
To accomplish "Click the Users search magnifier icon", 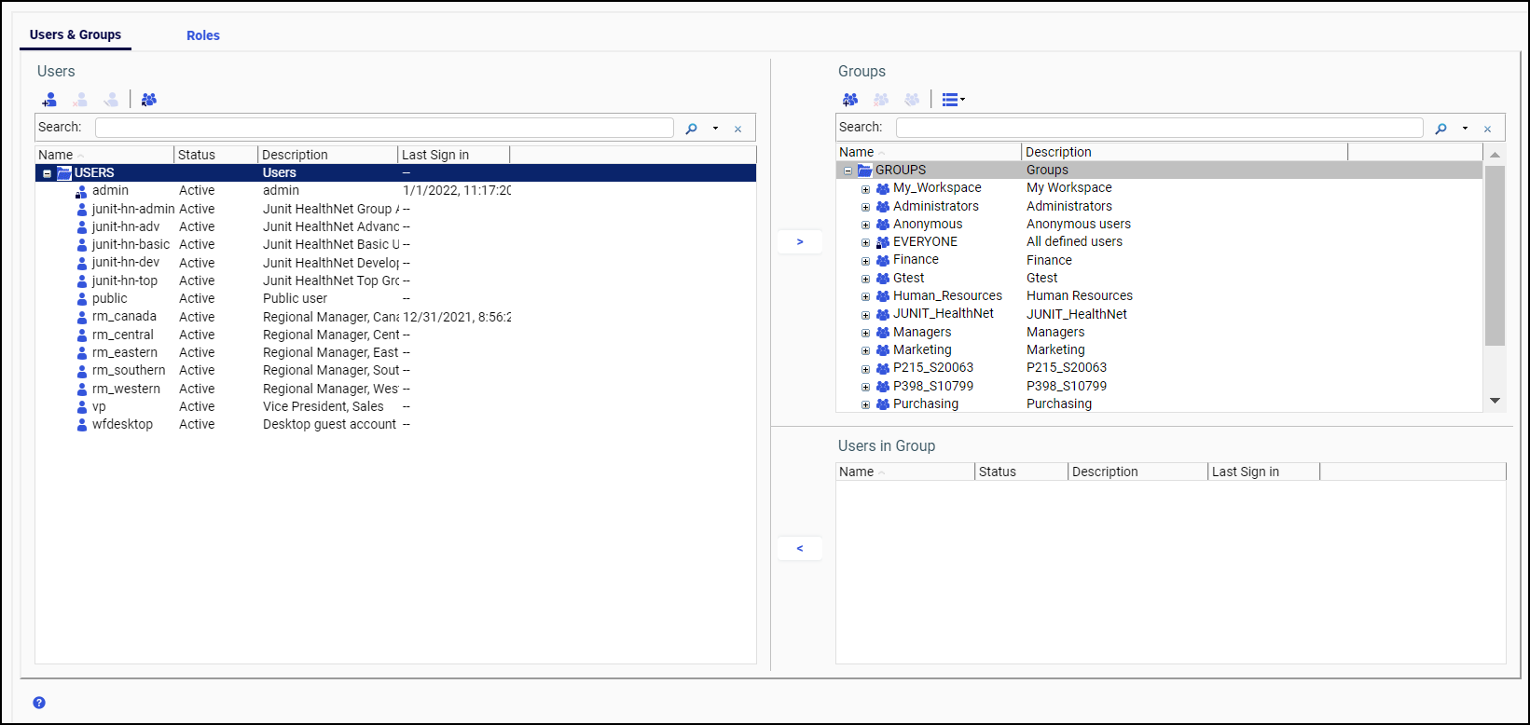I will 691,129.
